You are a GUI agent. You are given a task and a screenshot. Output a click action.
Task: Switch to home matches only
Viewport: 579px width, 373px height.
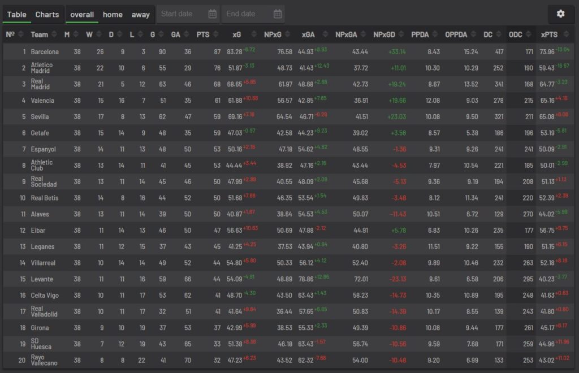113,14
